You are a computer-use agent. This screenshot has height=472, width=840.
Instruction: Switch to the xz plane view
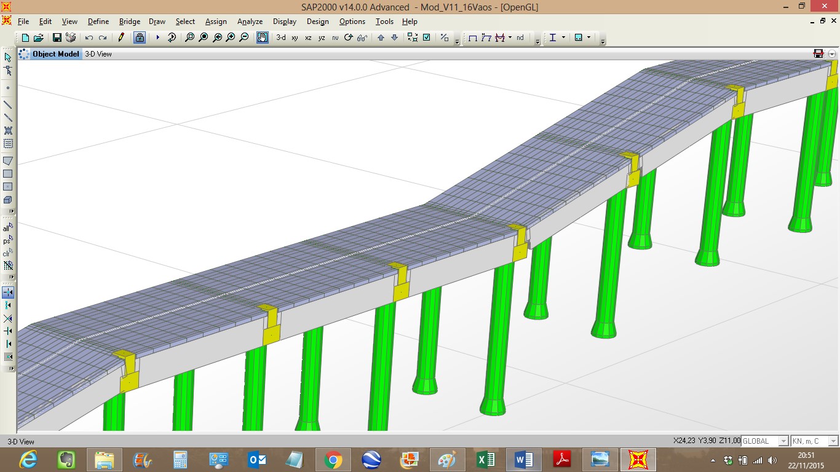click(309, 37)
